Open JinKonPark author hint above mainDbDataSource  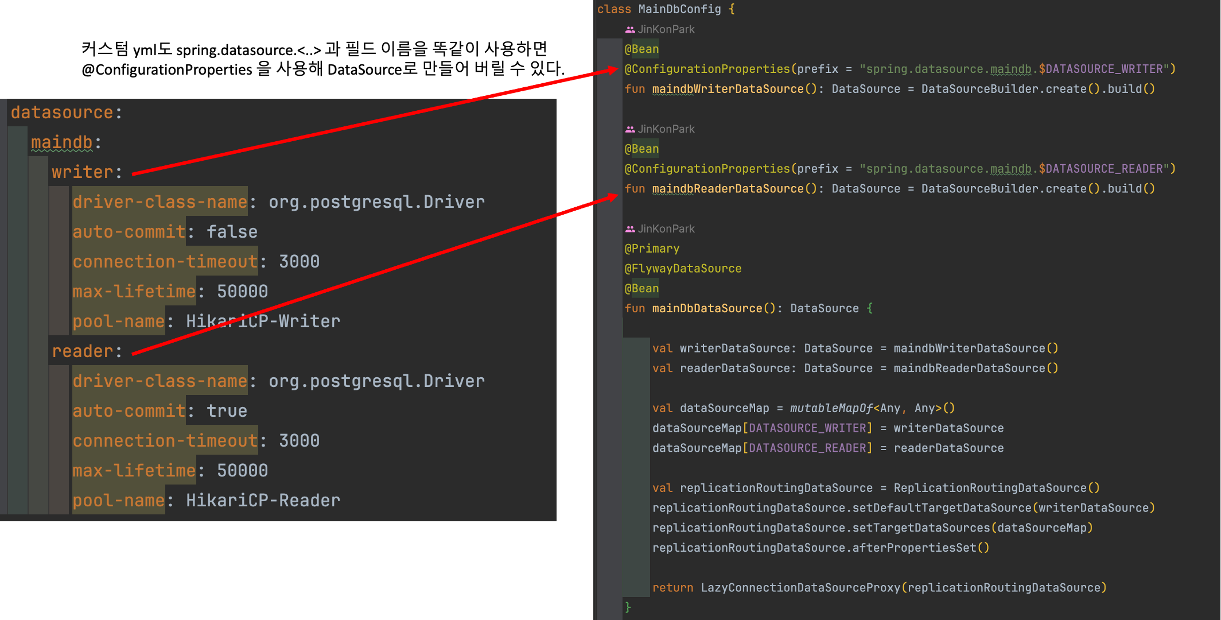(x=666, y=229)
